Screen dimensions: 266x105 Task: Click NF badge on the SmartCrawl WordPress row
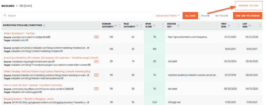pyautogui.click(x=96, y=61)
